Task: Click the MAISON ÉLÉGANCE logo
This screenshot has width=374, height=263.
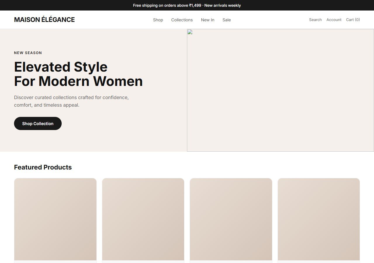Action: coord(44,20)
